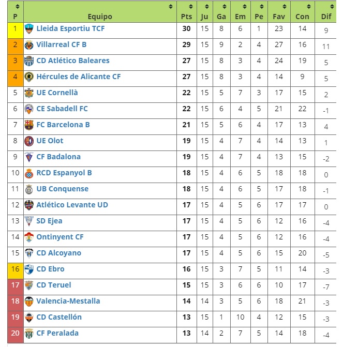This screenshot has width=343, height=347.
Task: Click the Villarreal CF B crest icon
Action: click(x=29, y=45)
